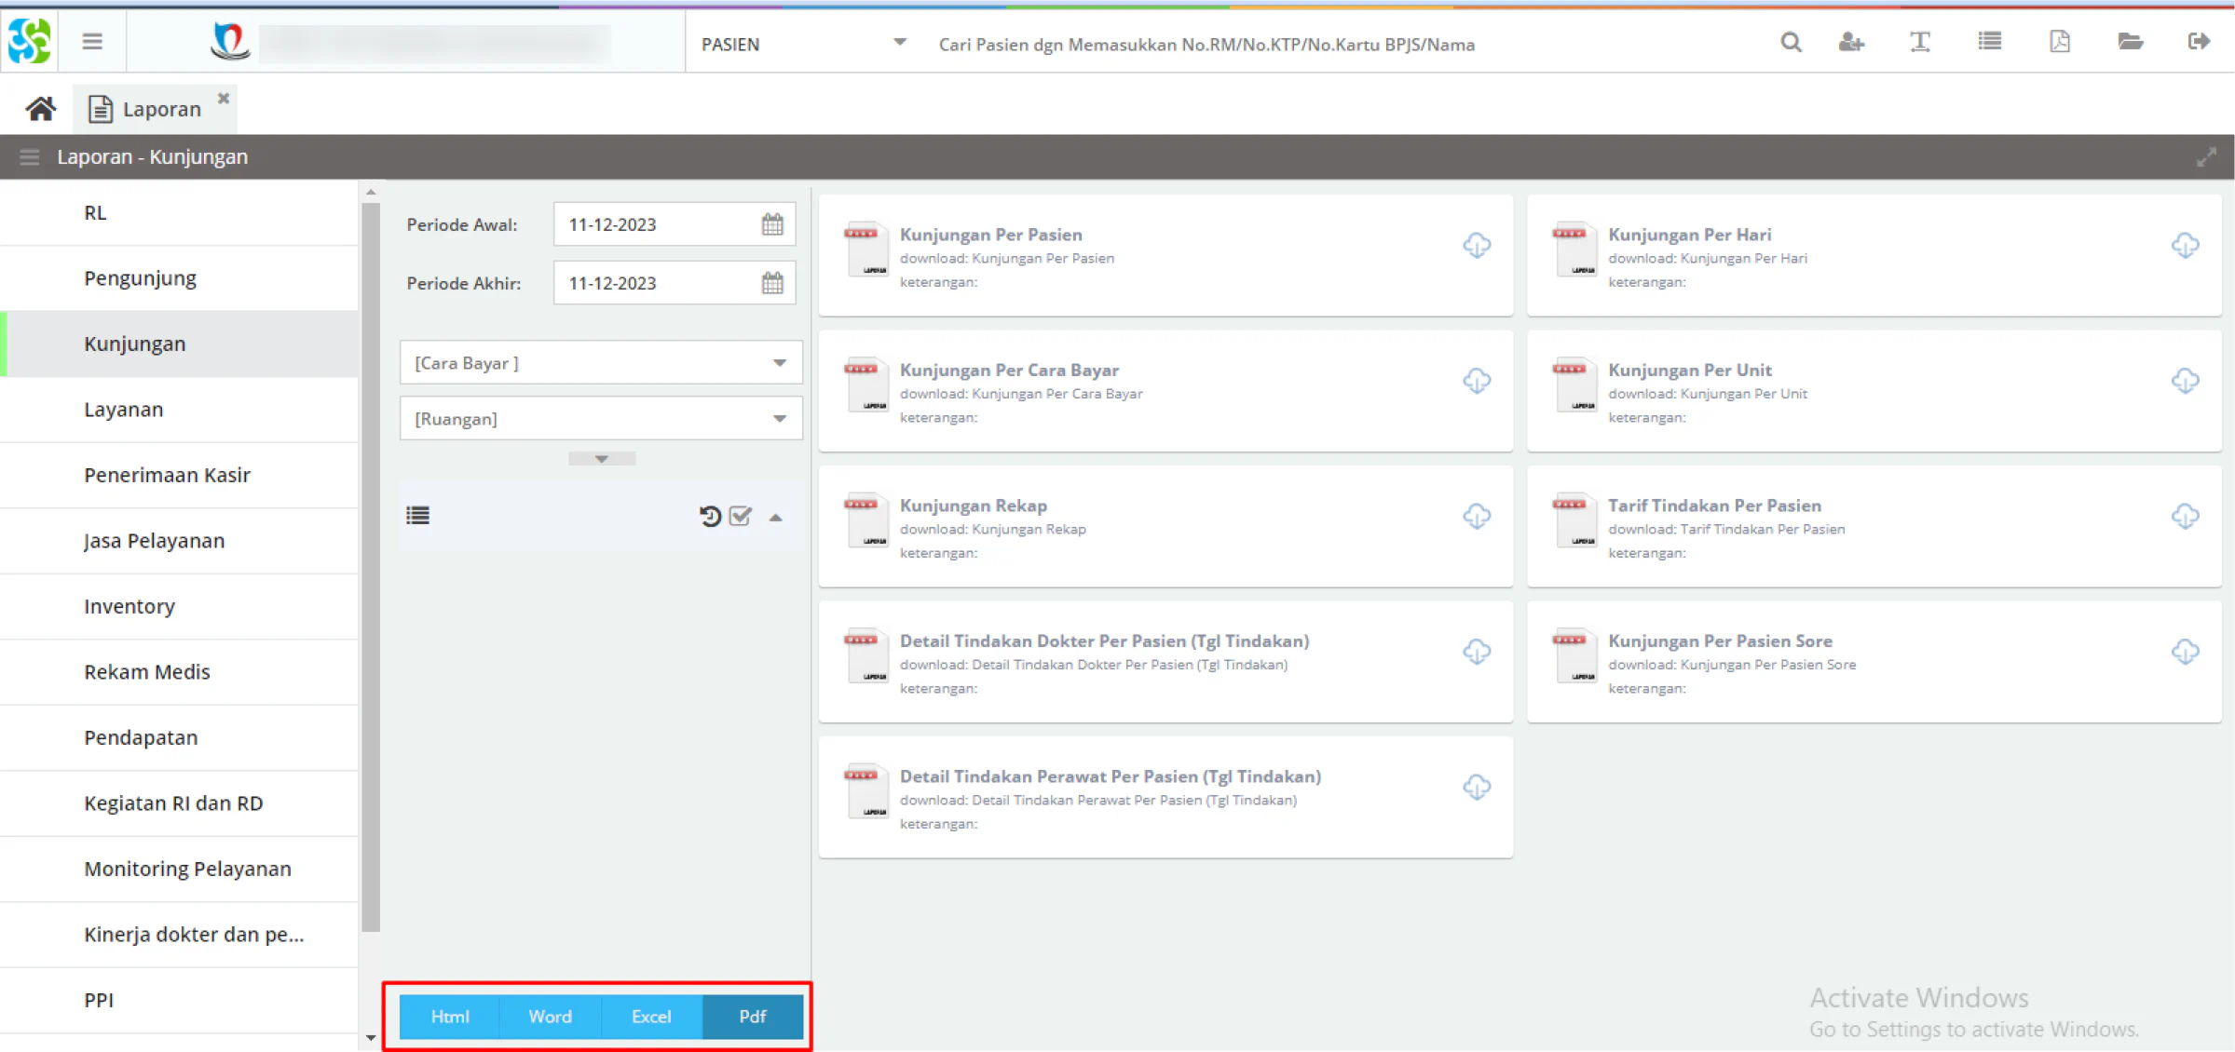The height and width of the screenshot is (1052, 2235).
Task: Click the application logo icon
Action: pos(29,42)
